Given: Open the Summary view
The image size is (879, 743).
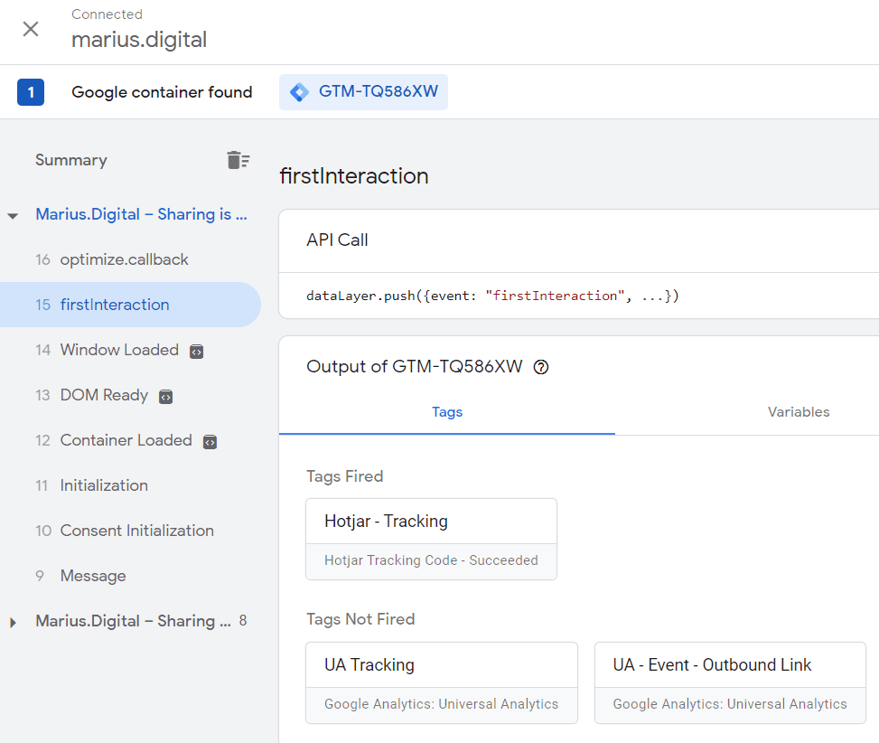Looking at the screenshot, I should (x=71, y=160).
